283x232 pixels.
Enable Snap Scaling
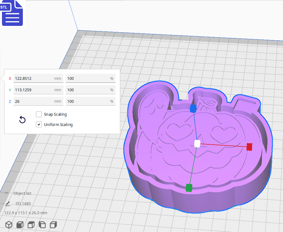click(39, 114)
